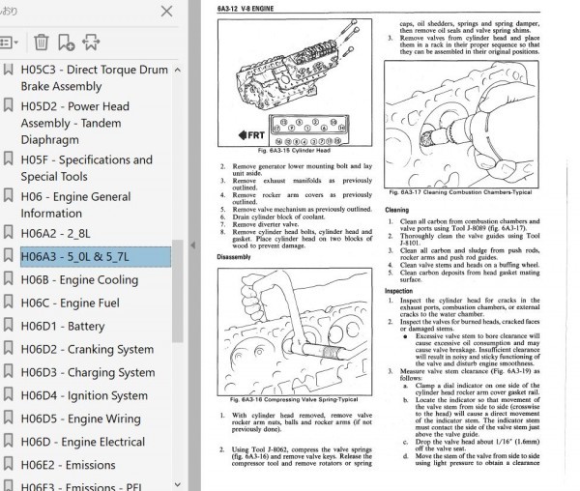Image resolution: width=580 pixels, height=491 pixels.
Task: Click bookmark icon beside H05D2 - Power Head
Action: pyautogui.click(x=8, y=105)
